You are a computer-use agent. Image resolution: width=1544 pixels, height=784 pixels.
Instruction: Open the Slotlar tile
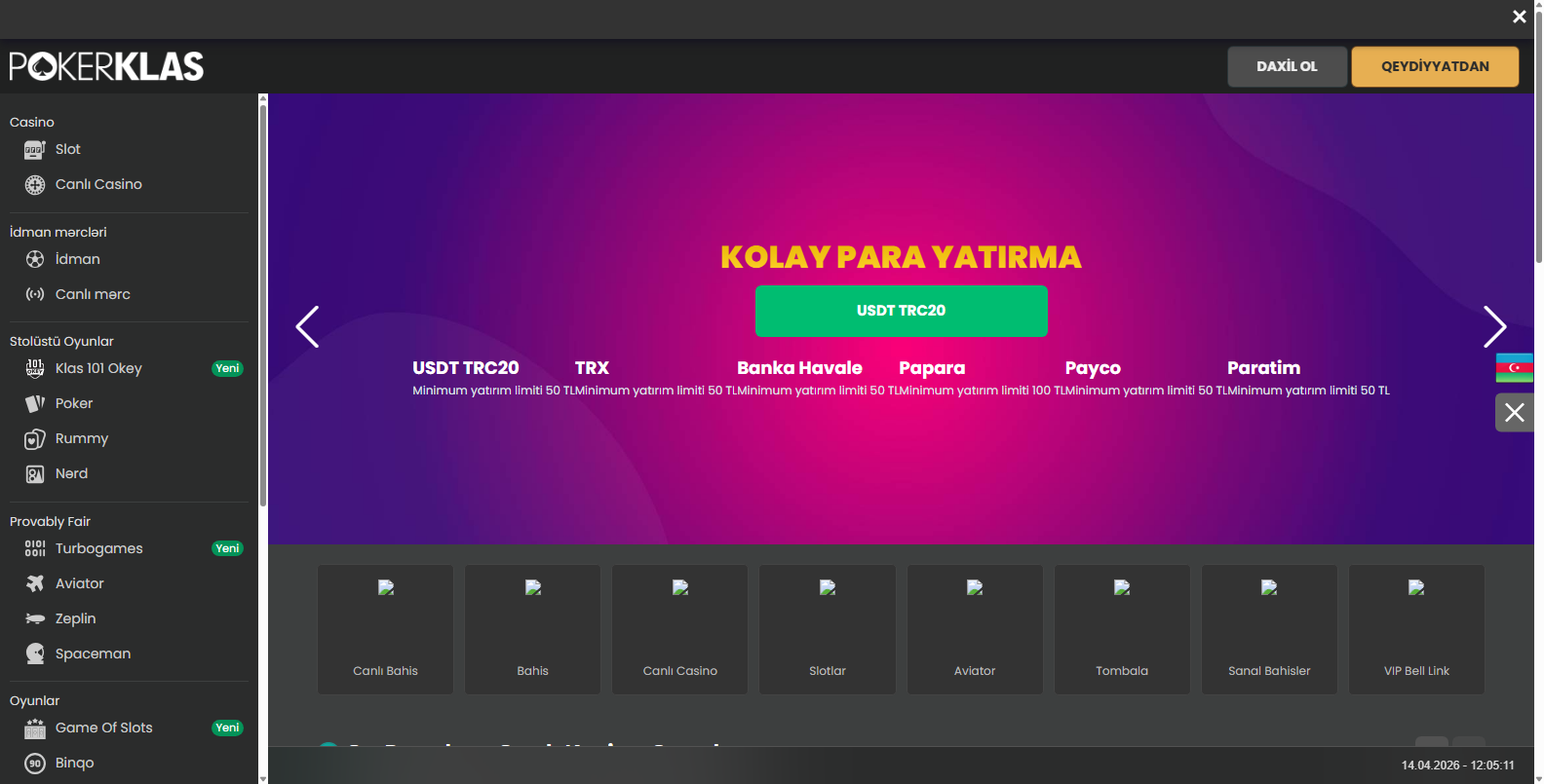828,629
